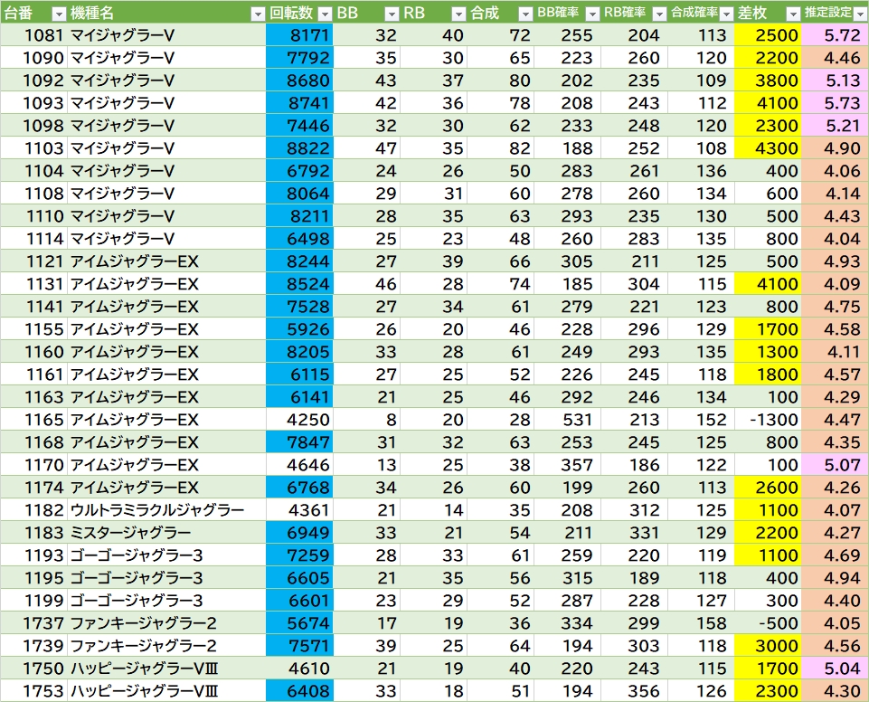The image size is (869, 702).
Task: Select the 機種名 header cell
Action: [166, 13]
